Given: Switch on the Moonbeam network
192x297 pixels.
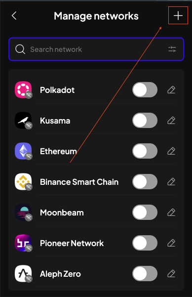Looking at the screenshot, I should pos(145,212).
